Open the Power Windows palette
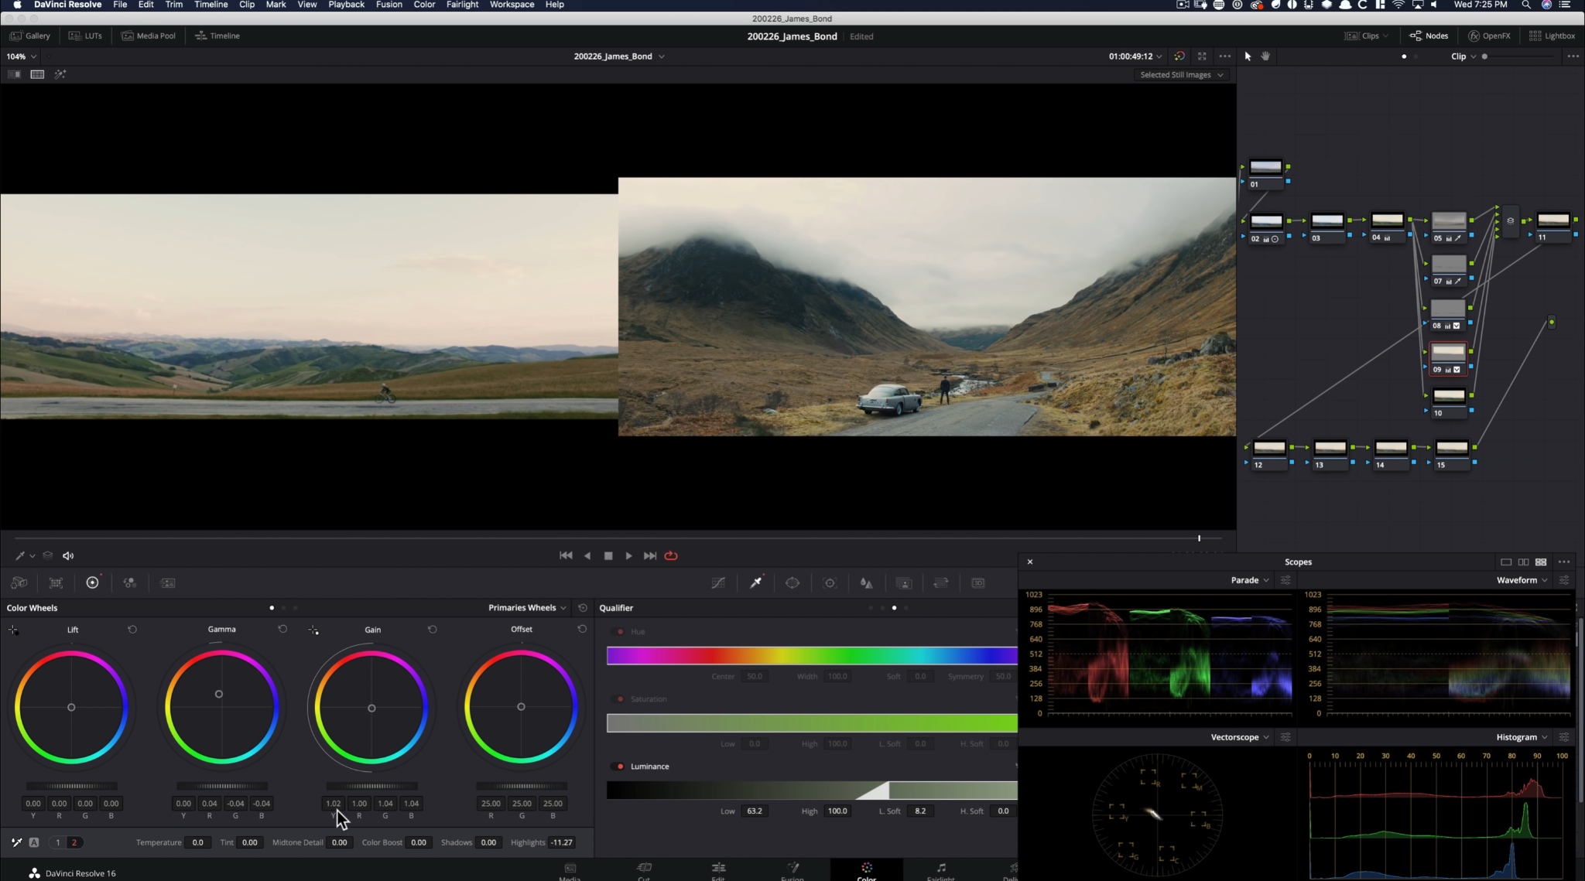Viewport: 1585px width, 881px height. click(792, 583)
